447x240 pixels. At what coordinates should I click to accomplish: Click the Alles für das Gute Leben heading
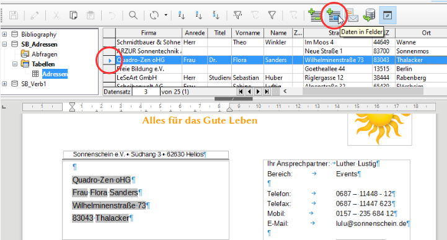[200, 120]
